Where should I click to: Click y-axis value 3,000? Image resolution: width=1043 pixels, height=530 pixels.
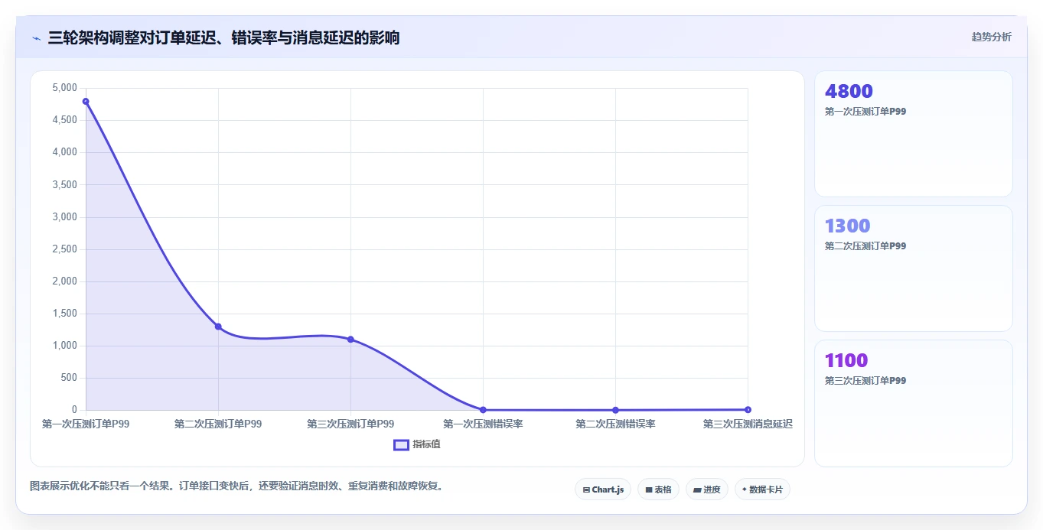point(64,217)
